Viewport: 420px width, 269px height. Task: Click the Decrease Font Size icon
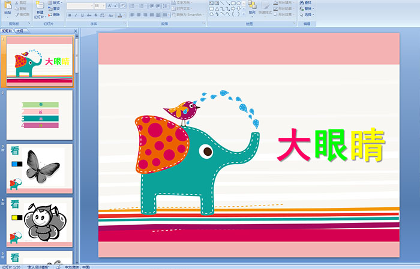[x=116, y=6]
